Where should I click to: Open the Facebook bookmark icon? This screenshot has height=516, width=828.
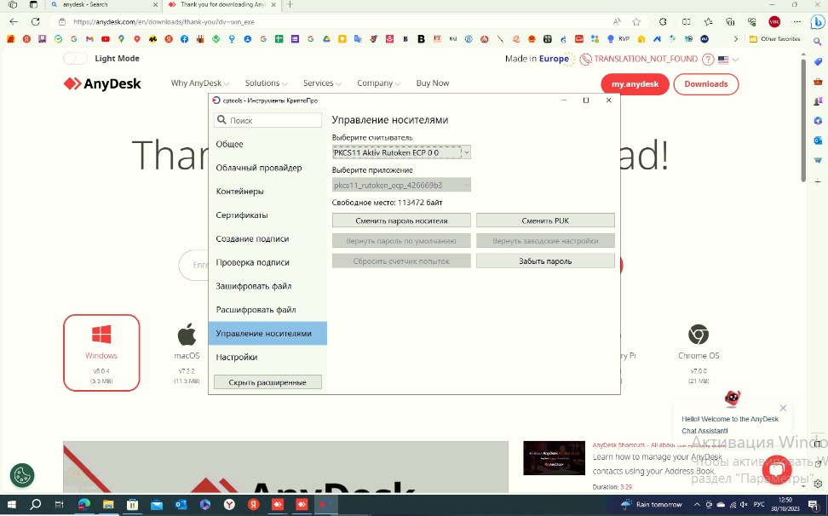(x=184, y=39)
